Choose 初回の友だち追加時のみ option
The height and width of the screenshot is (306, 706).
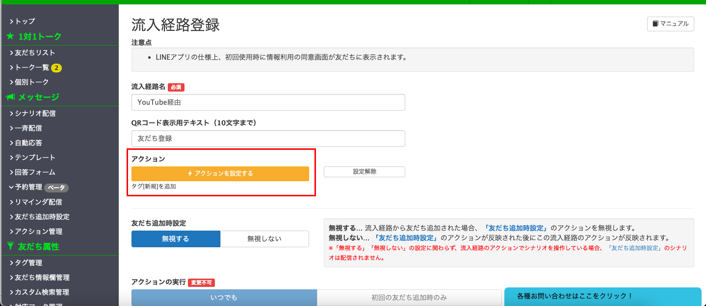click(x=409, y=297)
